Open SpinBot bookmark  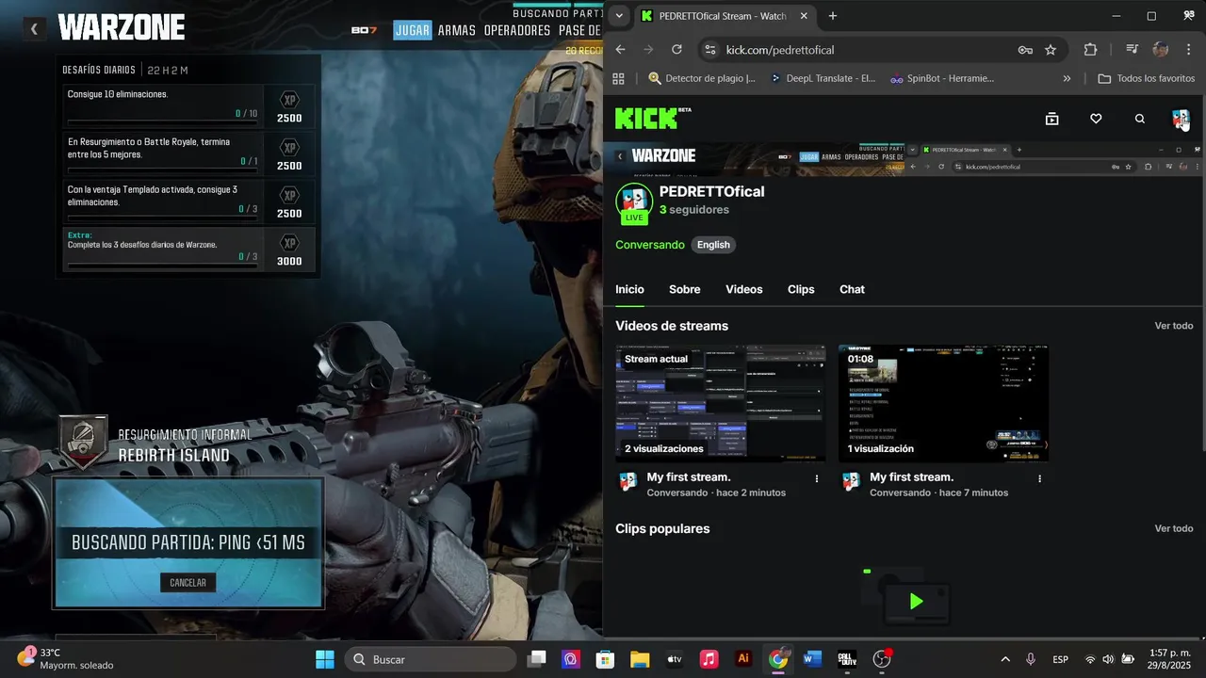coord(942,78)
